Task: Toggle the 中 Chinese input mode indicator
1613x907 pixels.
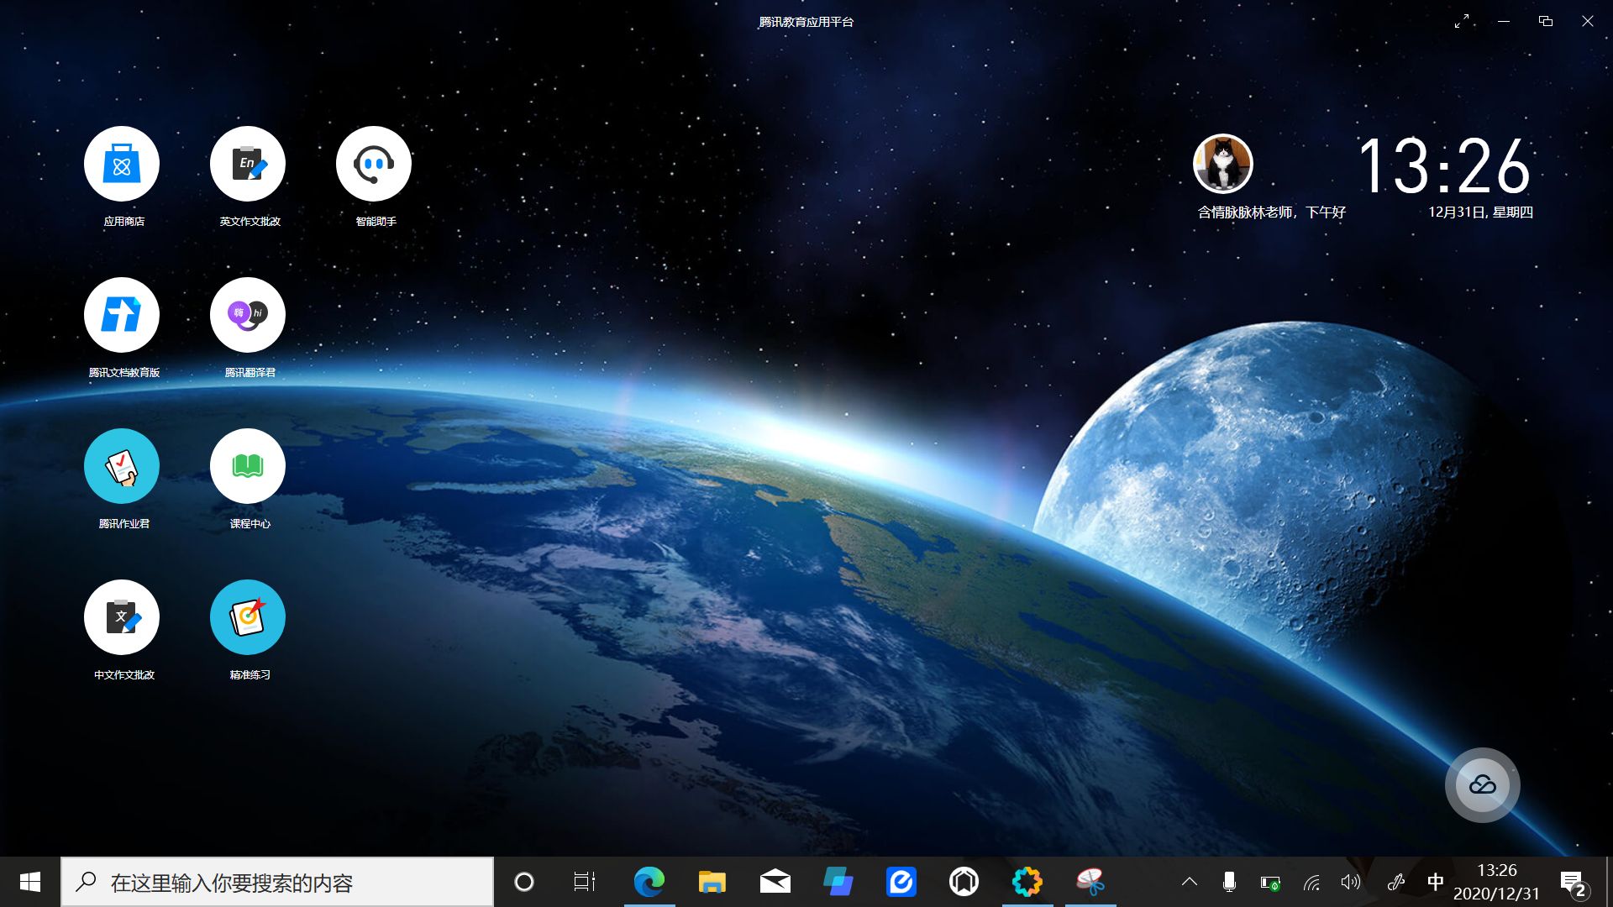Action: click(1436, 882)
